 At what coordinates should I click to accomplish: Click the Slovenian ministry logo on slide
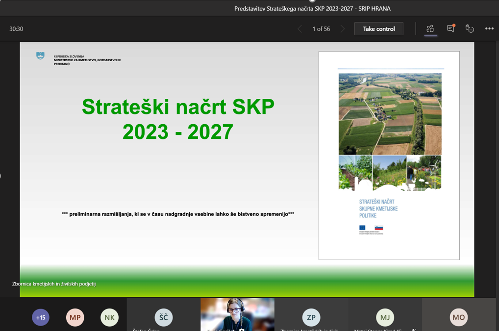coord(40,56)
